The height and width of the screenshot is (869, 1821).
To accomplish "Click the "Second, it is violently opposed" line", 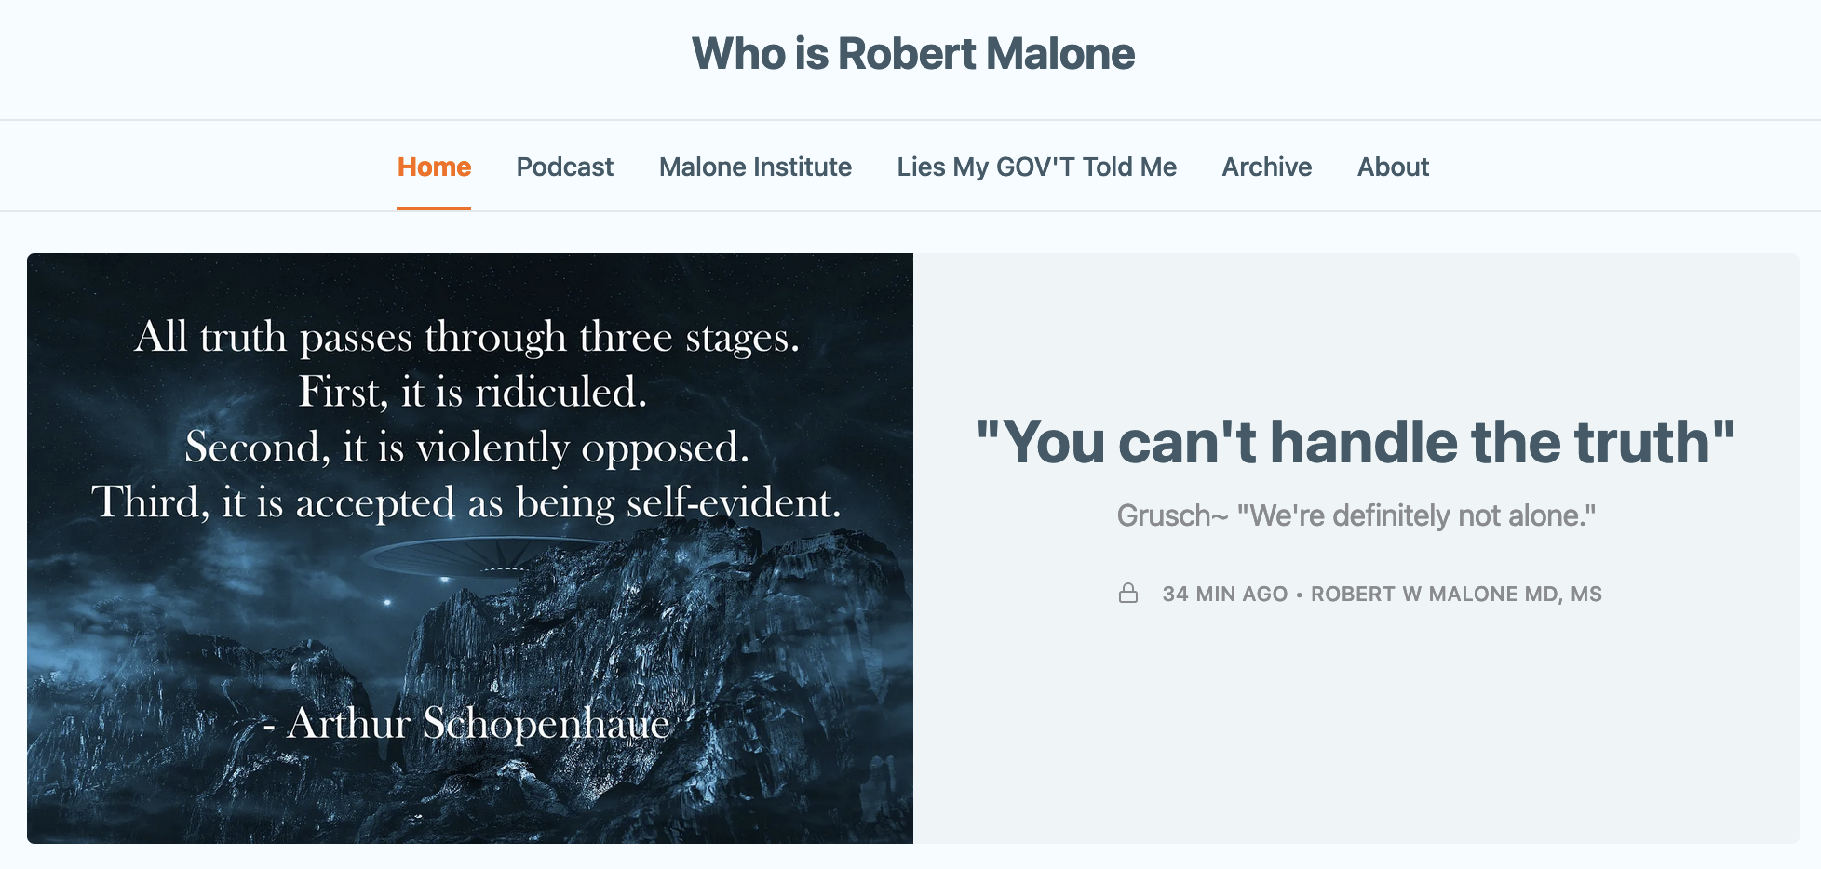I will (x=466, y=448).
